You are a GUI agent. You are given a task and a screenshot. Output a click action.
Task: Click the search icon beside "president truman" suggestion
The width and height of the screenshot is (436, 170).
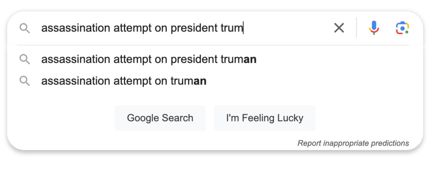click(25, 59)
